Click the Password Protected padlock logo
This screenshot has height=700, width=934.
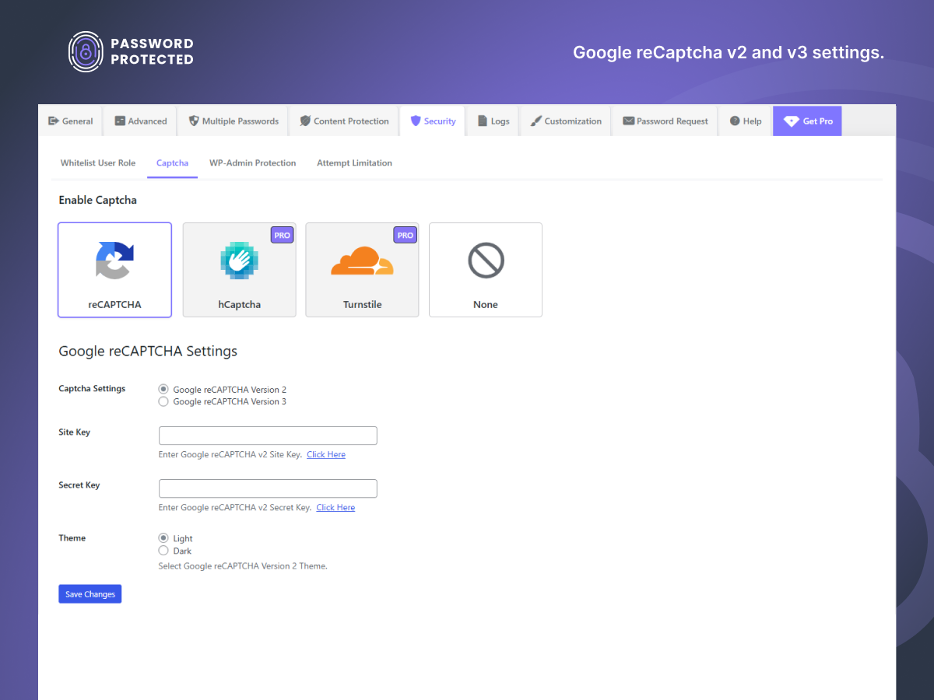pyautogui.click(x=86, y=52)
